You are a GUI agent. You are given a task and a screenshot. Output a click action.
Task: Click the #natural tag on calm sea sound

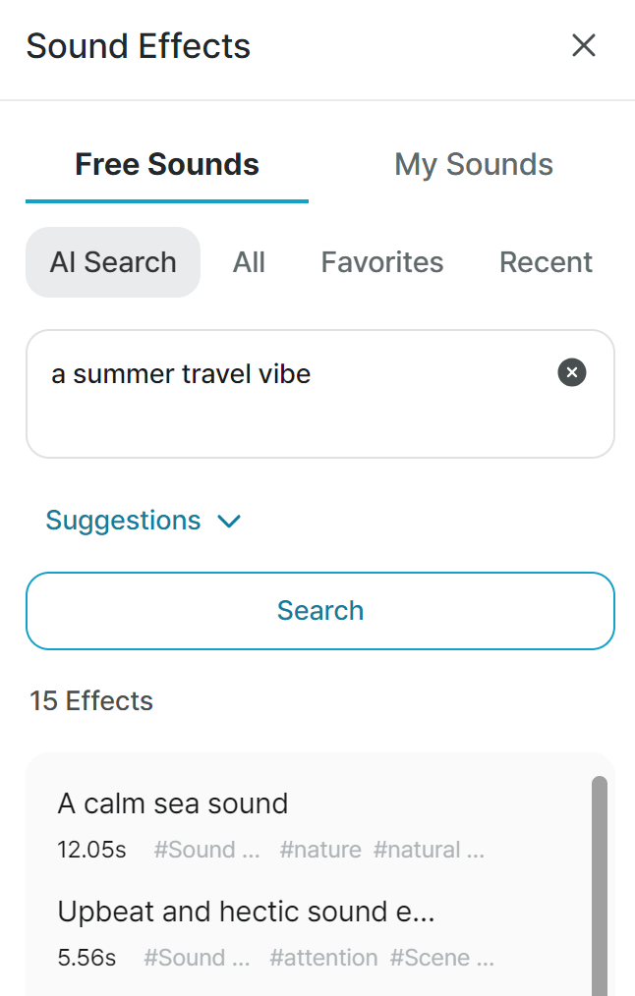click(429, 850)
